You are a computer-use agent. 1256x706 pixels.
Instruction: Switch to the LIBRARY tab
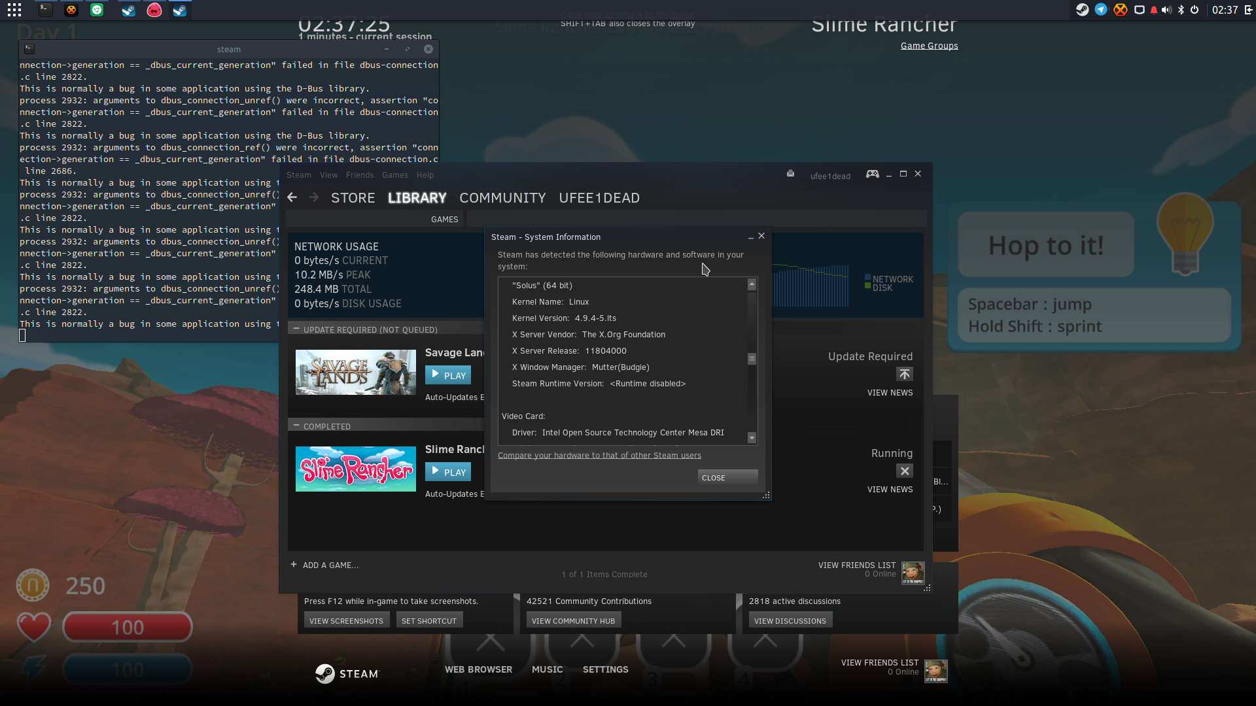pos(417,198)
